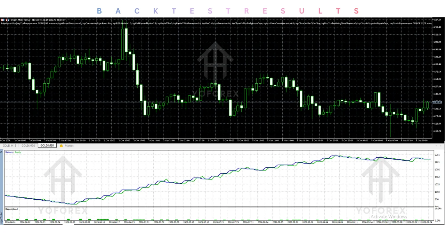Click the current price label 4140.48
The image size is (445, 250).
tap(437, 102)
